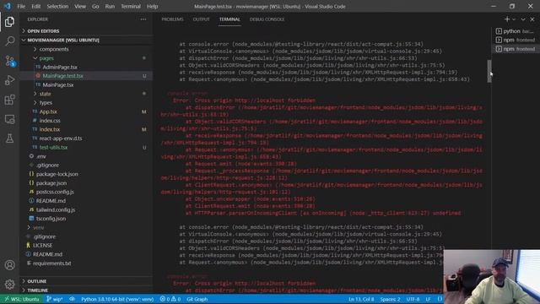
Task: Open the LICENSE file
Action: [x=86, y=246]
